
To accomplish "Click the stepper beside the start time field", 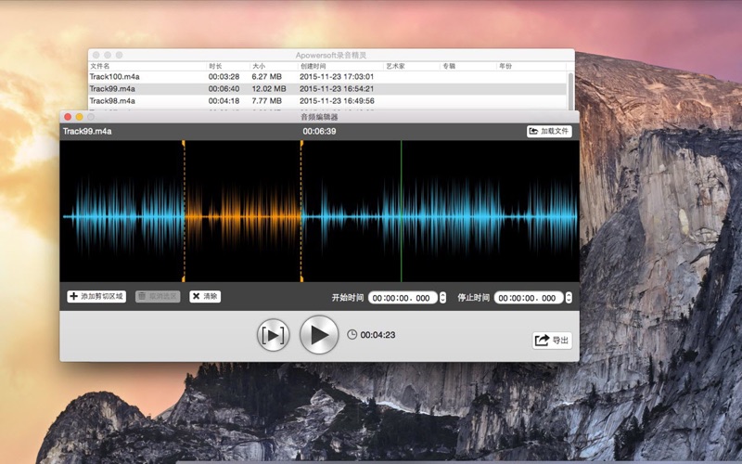I will (442, 298).
